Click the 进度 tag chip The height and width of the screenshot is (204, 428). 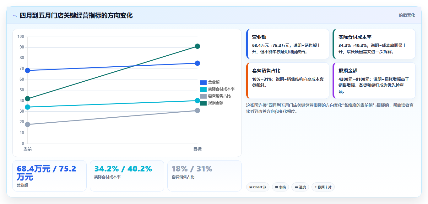(x=300, y=187)
